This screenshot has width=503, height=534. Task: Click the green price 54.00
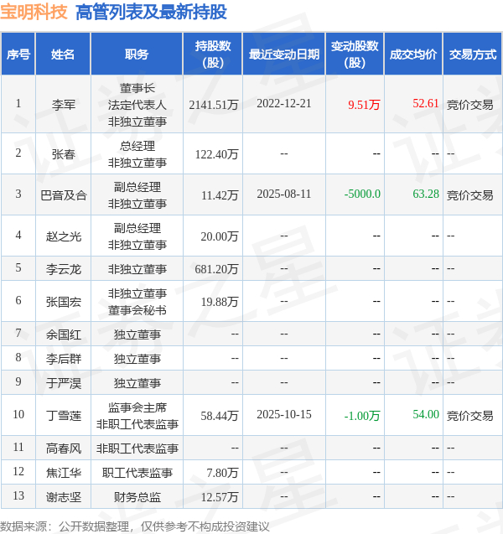click(426, 414)
